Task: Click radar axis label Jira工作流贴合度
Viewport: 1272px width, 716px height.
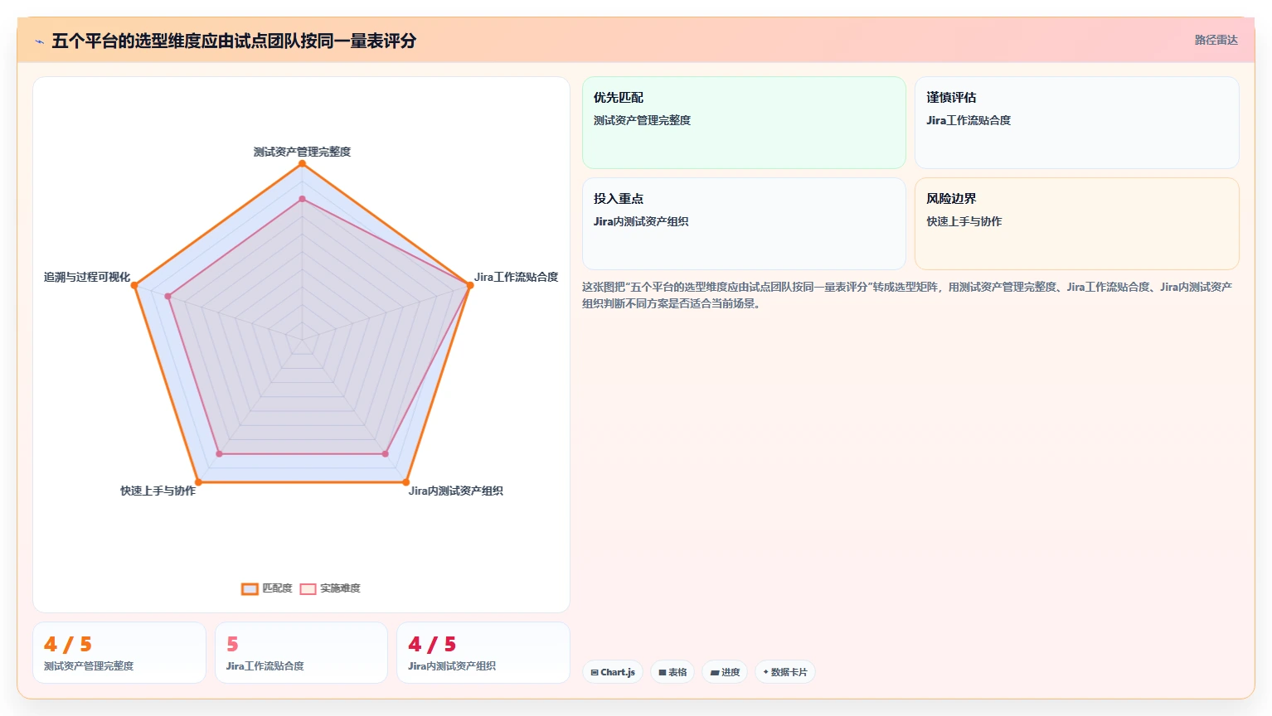Action: 516,277
